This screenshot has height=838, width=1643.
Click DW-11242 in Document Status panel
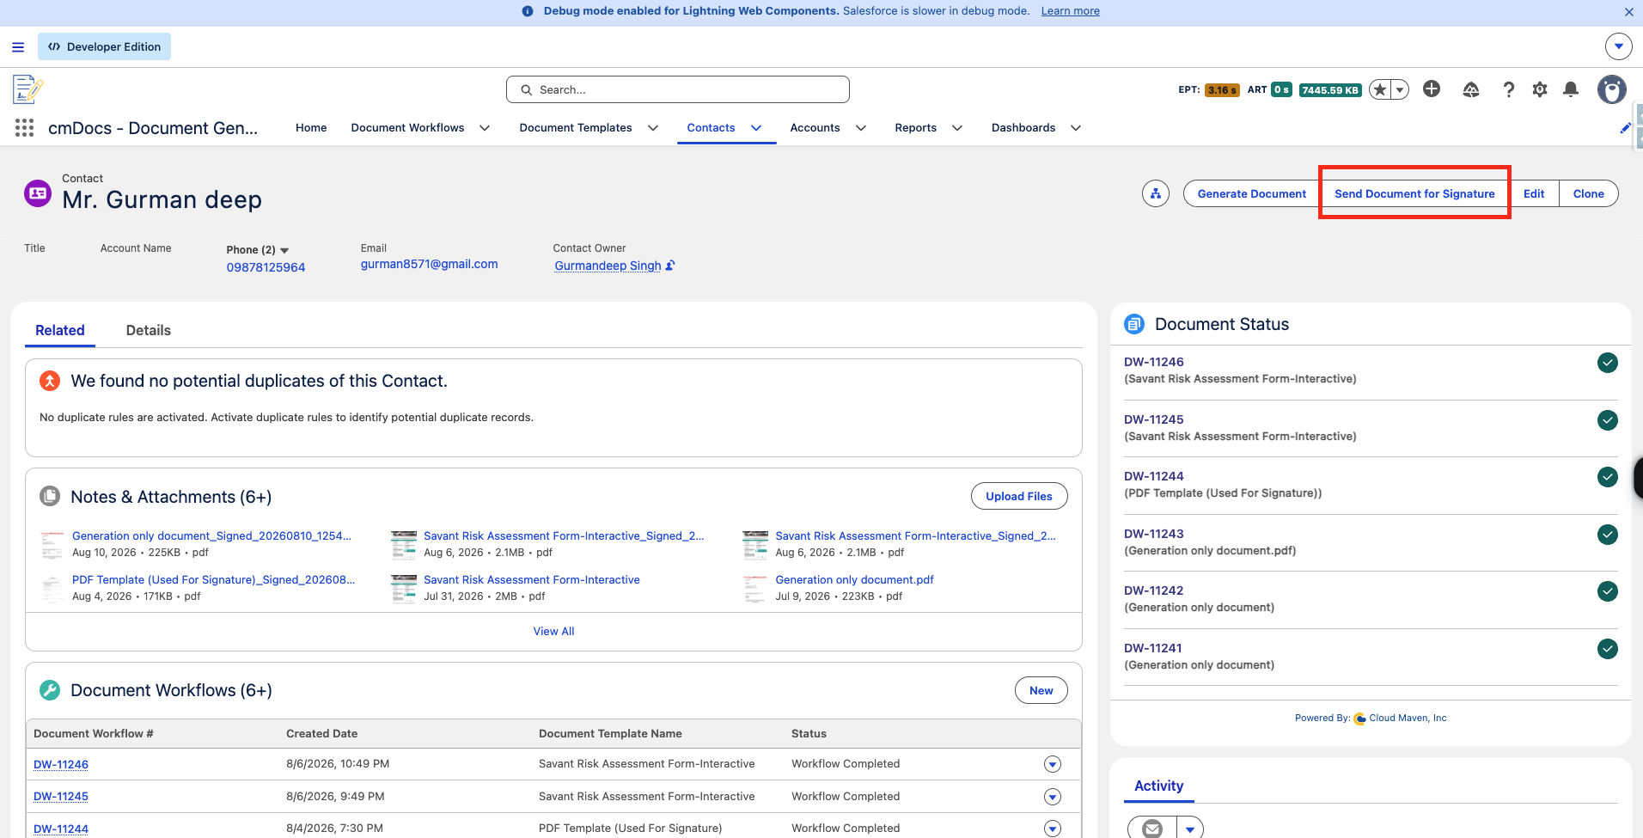1153,590
